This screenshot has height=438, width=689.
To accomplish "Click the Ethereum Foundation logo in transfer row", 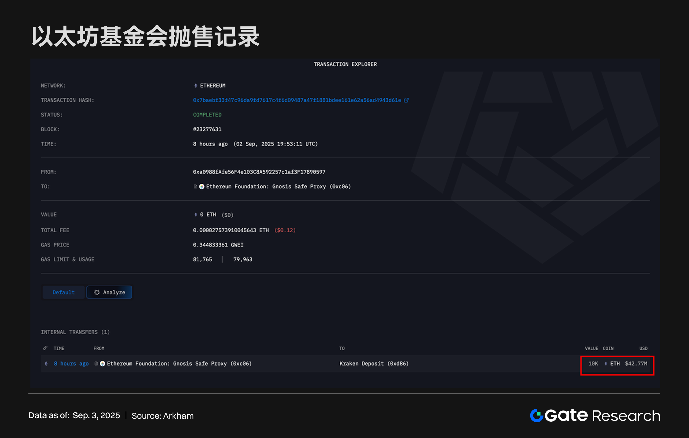I will (x=102, y=364).
